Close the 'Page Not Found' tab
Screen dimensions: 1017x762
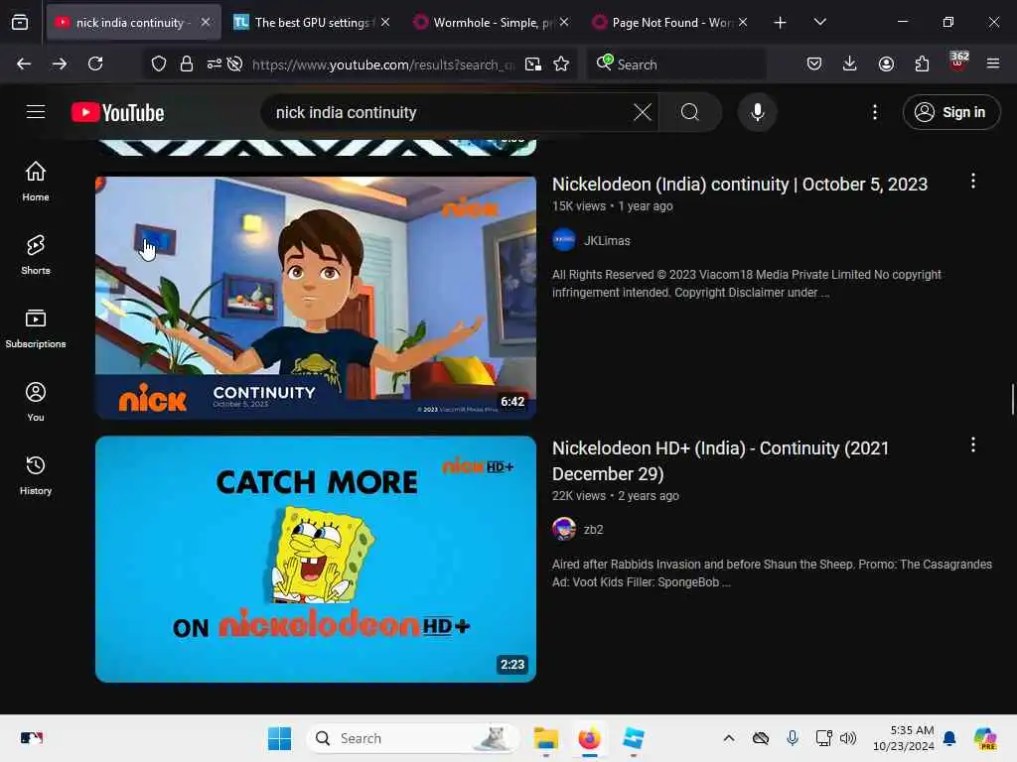click(743, 22)
